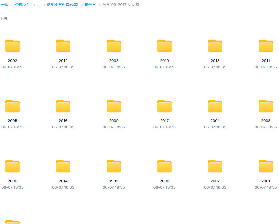The image size is (279, 224).
Task: Open the 2012 folder icon
Action: click(63, 46)
